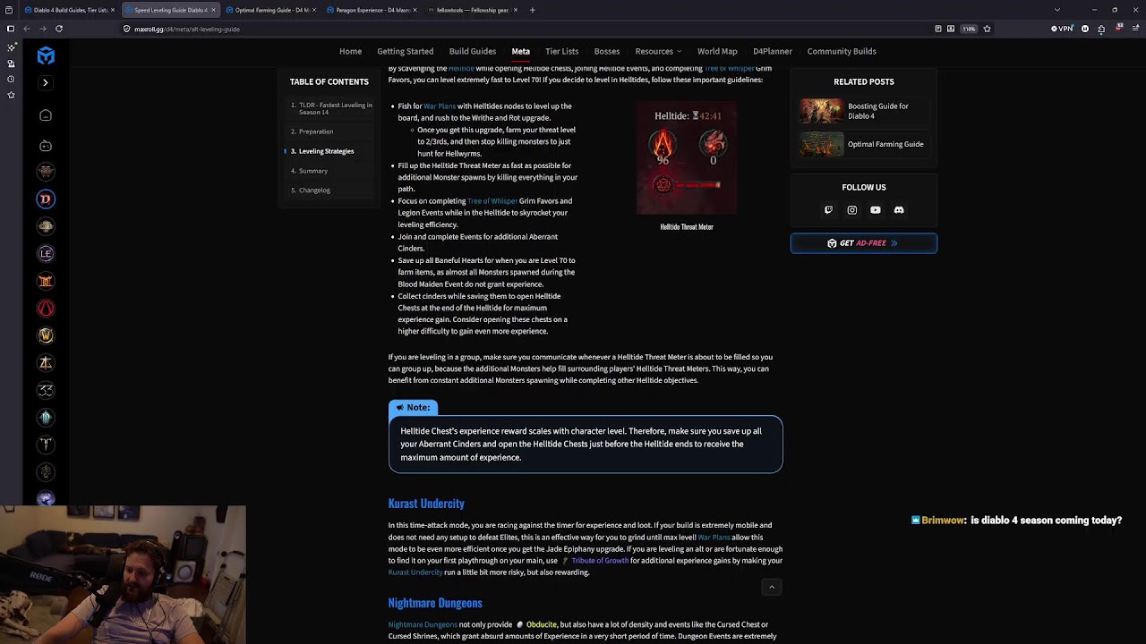Bookmark page with star icon in address bar

coord(987,29)
